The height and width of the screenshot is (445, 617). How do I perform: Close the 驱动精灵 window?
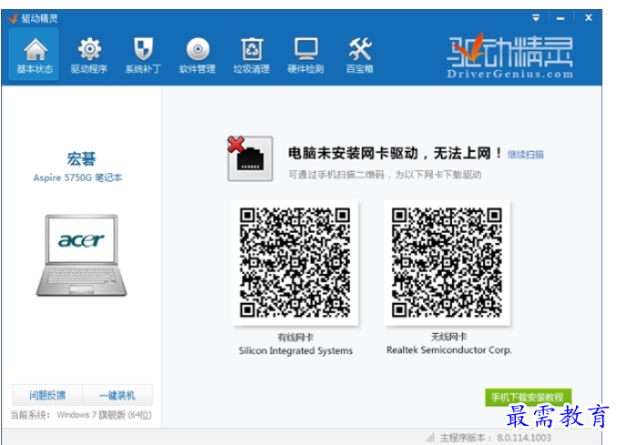point(588,17)
